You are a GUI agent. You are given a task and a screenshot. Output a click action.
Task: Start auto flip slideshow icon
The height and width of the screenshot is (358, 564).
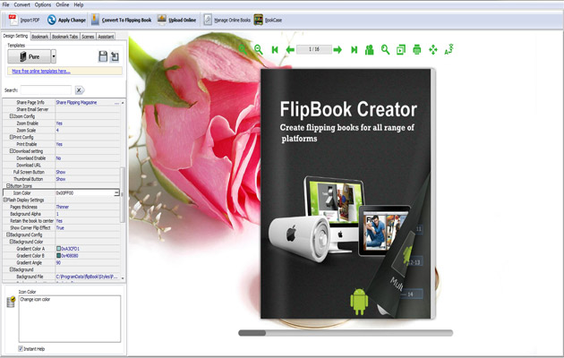click(401, 49)
